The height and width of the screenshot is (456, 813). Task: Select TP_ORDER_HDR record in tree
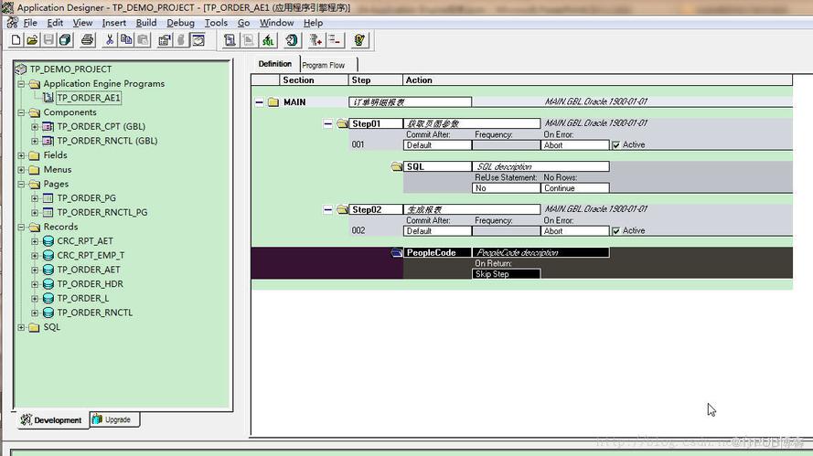pyautogui.click(x=90, y=284)
